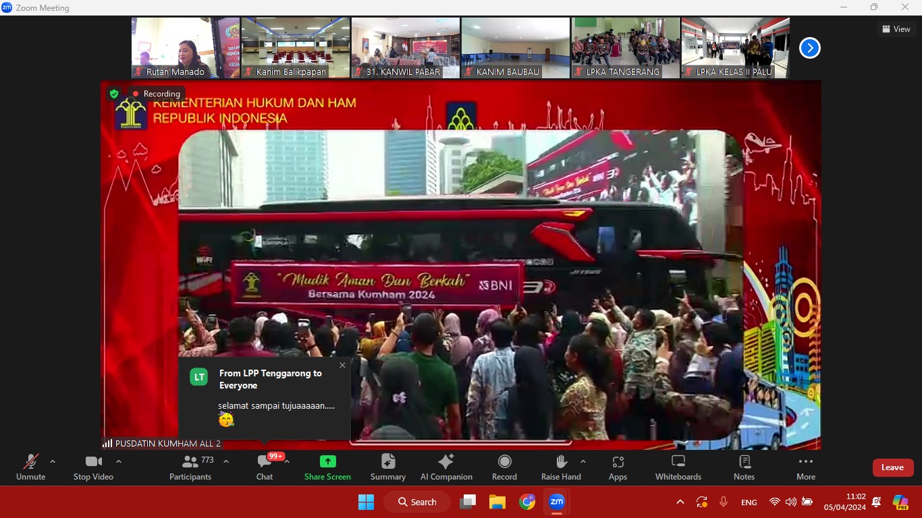Open Whiteboards from meeting toolbar
Image resolution: width=922 pixels, height=518 pixels.
pos(678,467)
